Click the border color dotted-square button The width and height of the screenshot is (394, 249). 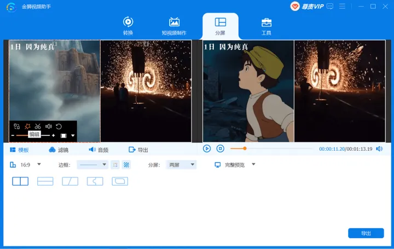coord(115,165)
